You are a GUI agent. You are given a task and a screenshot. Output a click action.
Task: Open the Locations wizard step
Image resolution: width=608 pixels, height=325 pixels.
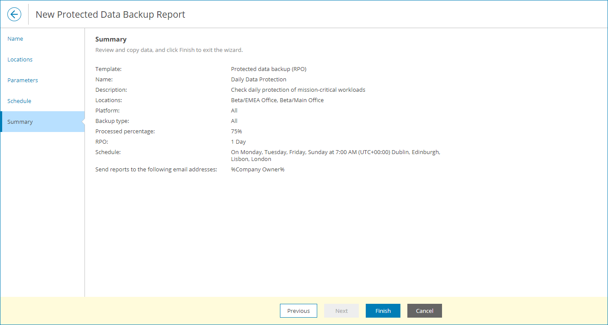coord(20,59)
